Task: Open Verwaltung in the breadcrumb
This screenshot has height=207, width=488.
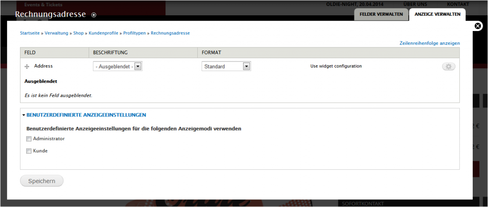Action: click(x=57, y=33)
